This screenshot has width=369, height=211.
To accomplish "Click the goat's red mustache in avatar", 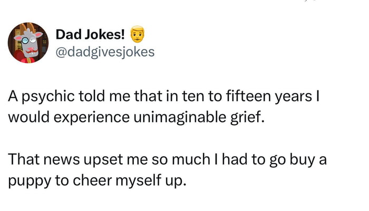I will [x=32, y=51].
